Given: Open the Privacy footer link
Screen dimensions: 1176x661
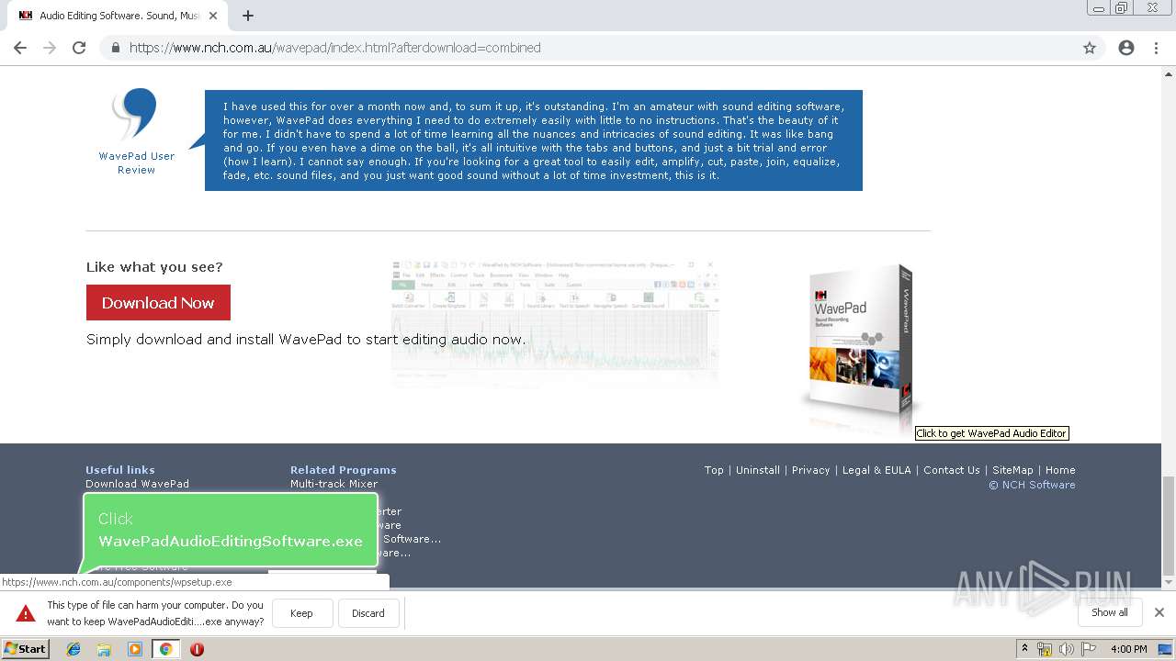Looking at the screenshot, I should (810, 470).
